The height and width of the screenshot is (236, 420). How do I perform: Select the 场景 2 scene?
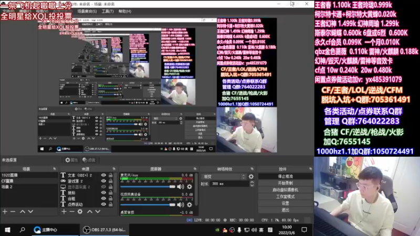[x=29, y=187]
